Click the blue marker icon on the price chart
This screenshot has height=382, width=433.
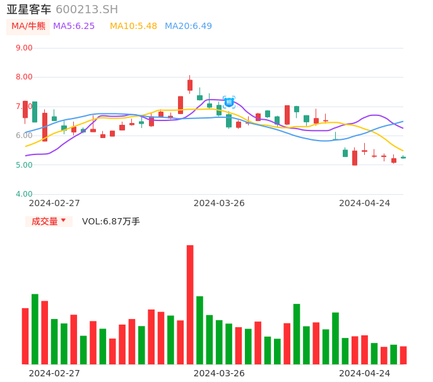[x=229, y=102]
